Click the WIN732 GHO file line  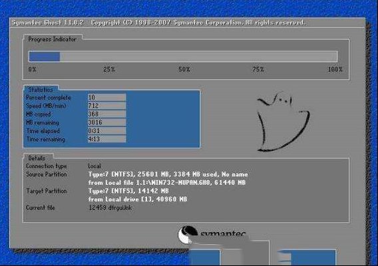[x=167, y=183]
